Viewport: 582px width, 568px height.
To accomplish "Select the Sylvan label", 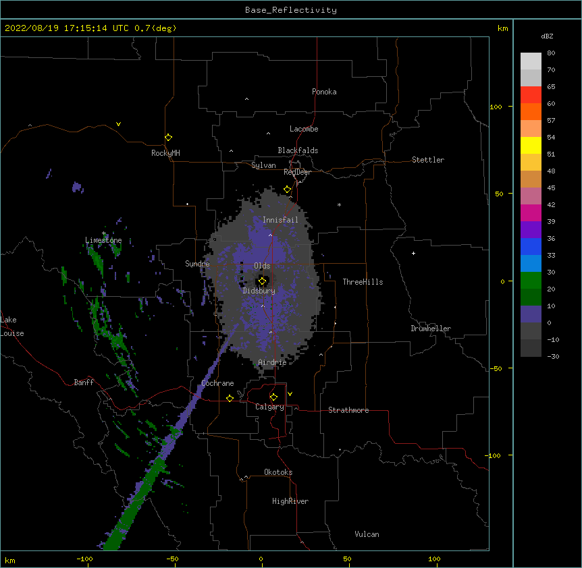I will click(263, 165).
